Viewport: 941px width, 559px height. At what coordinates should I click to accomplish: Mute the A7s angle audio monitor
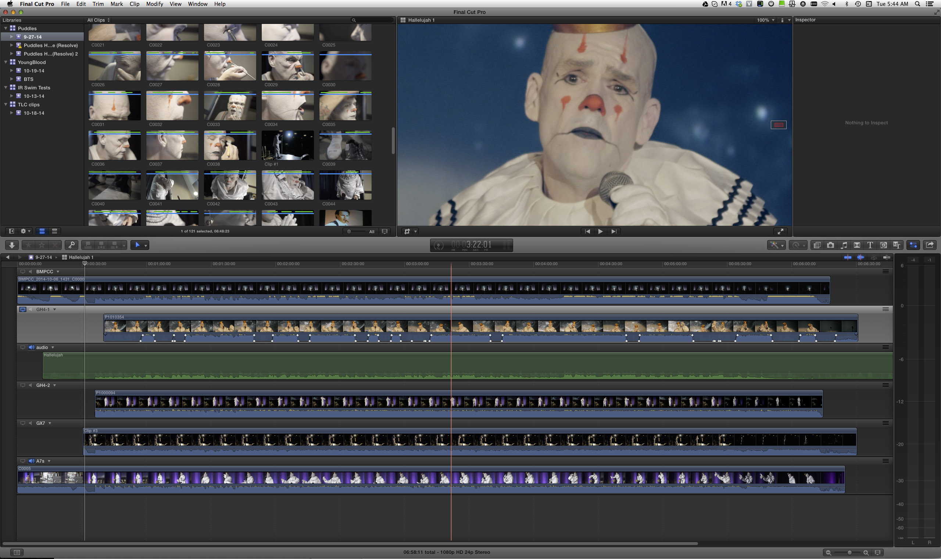[32, 461]
